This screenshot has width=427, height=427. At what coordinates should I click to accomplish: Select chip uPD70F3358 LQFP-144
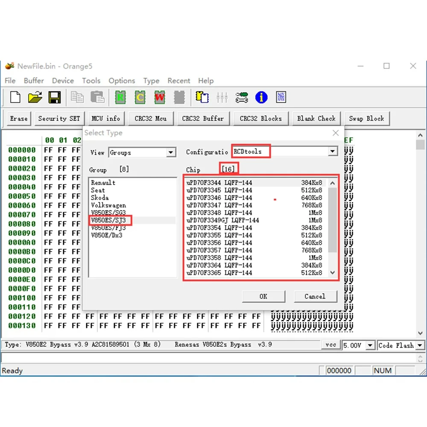point(254,257)
